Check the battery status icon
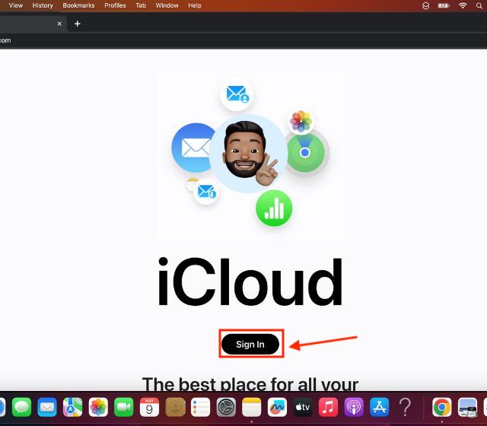Screen dimensions: 487x426 (444, 5)
